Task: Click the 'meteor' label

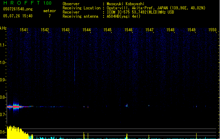Action: [x=50, y=11]
